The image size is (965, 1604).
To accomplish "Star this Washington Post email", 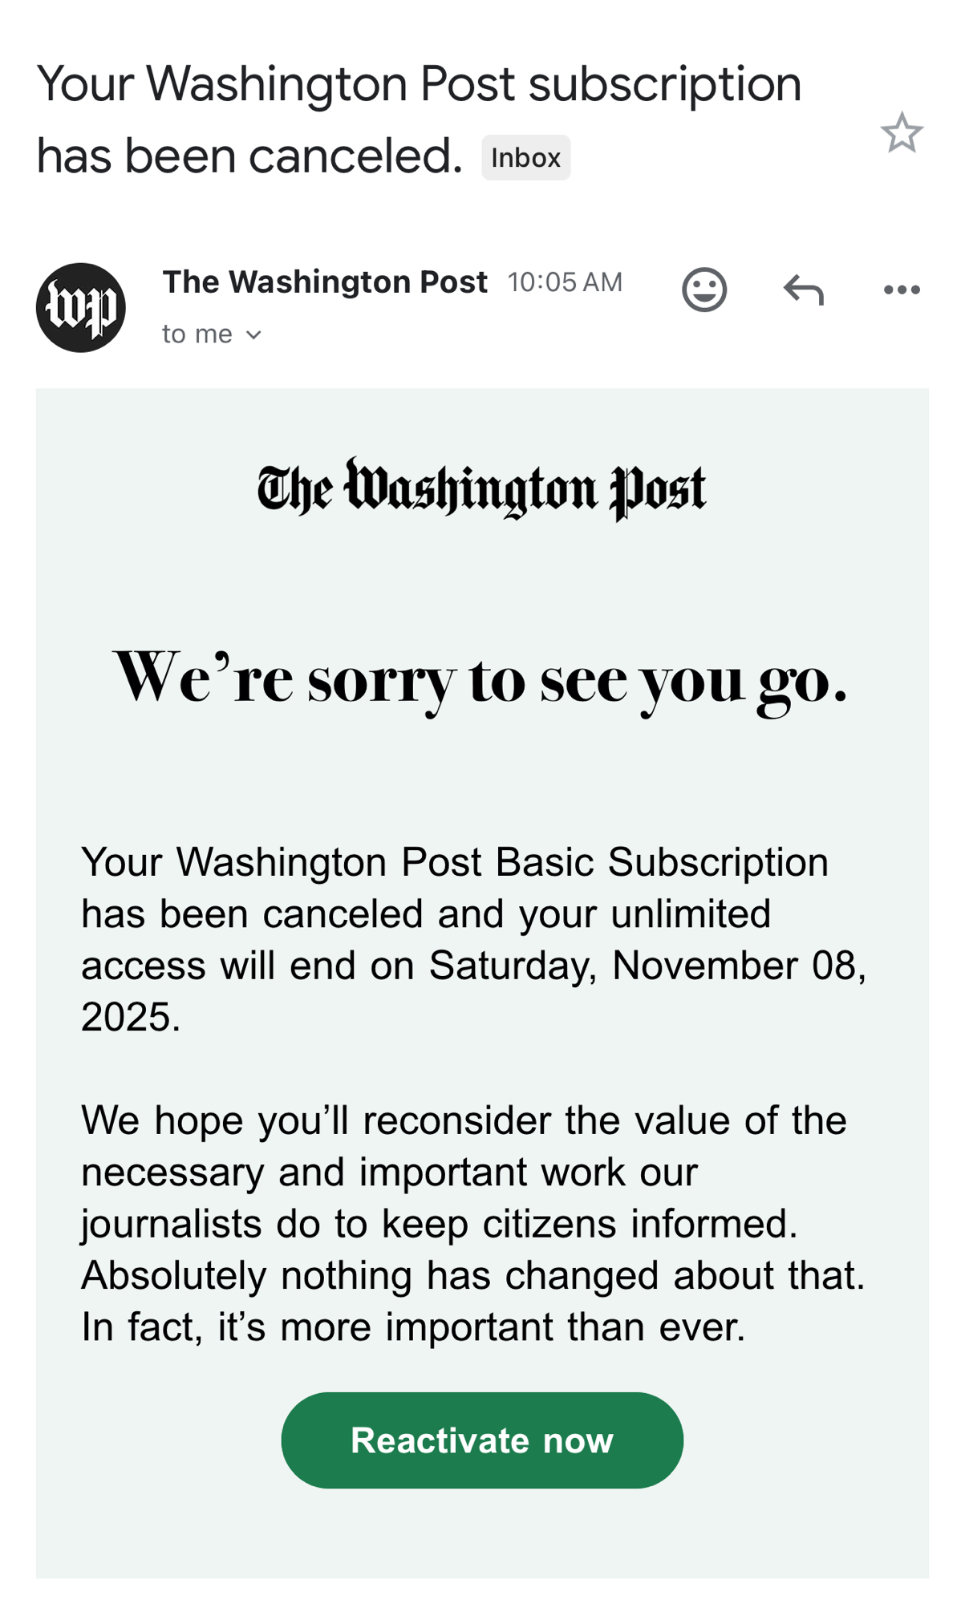I will [x=901, y=133].
